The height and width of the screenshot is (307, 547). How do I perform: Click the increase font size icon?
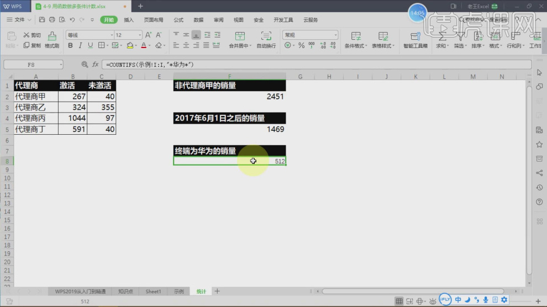pyautogui.click(x=148, y=35)
